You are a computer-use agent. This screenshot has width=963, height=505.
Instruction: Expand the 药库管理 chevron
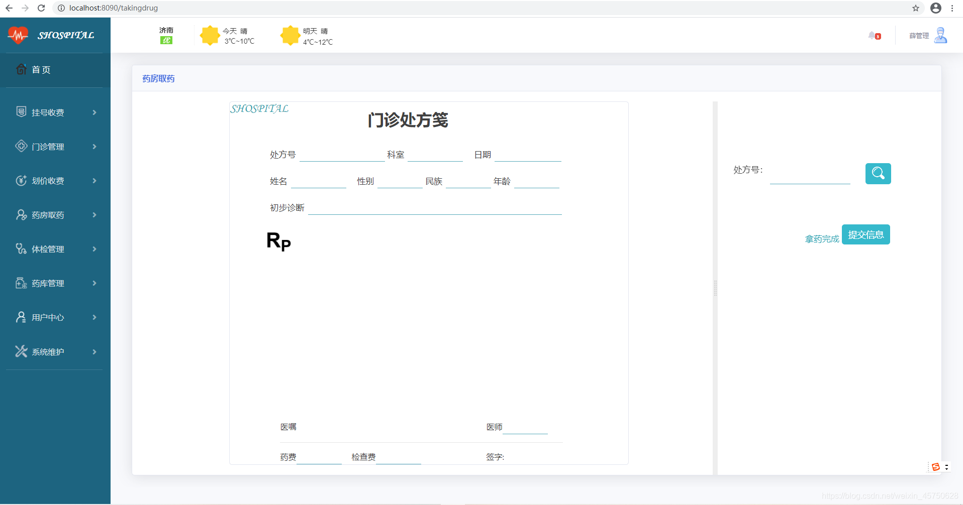(94, 283)
